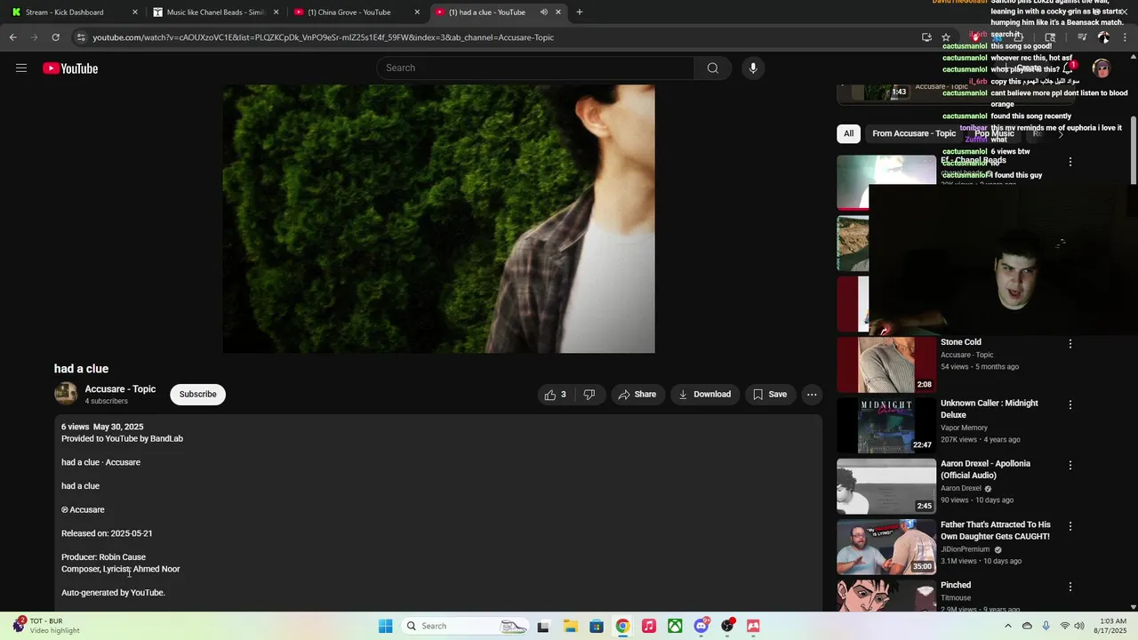Screen dimensions: 1138x640
Task: Click 'Released on: 2025-05-21' text
Action: point(107,533)
